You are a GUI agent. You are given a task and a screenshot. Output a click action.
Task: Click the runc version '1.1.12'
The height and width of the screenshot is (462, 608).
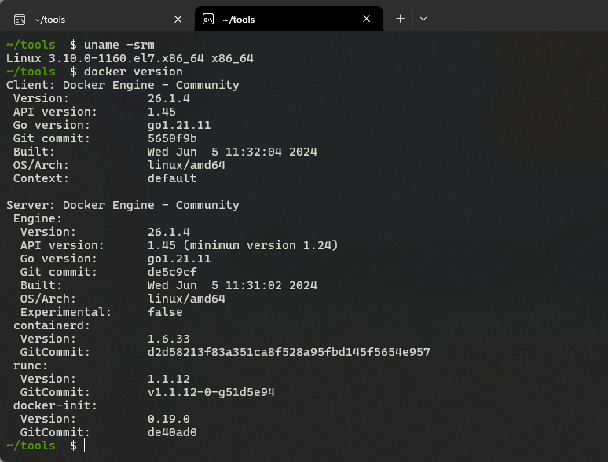[169, 379]
